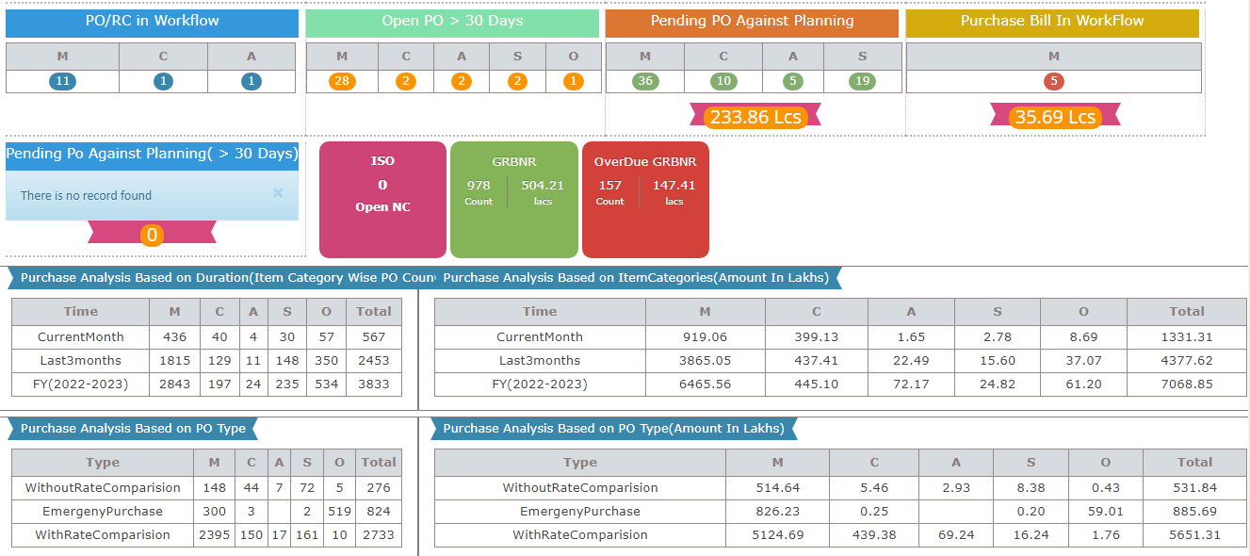Click the Open PO > 30 Days header
This screenshot has width=1250, height=556.
tap(452, 23)
